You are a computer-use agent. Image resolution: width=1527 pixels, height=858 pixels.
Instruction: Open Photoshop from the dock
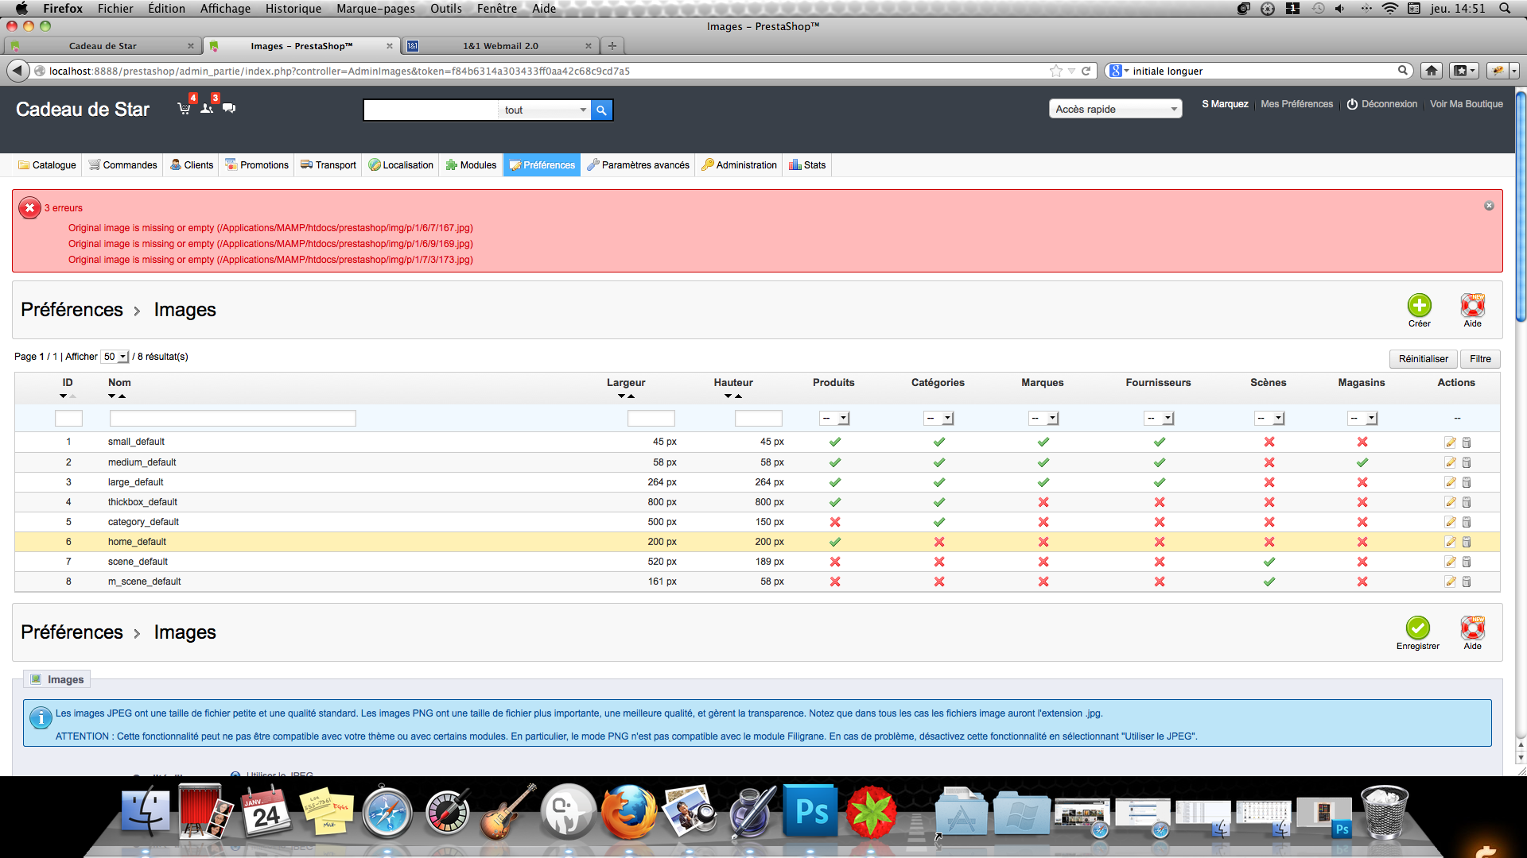(x=811, y=812)
